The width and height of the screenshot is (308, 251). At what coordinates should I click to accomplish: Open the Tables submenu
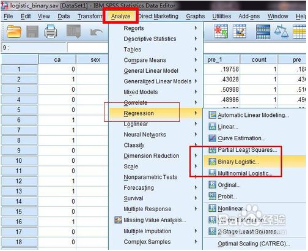point(156,50)
